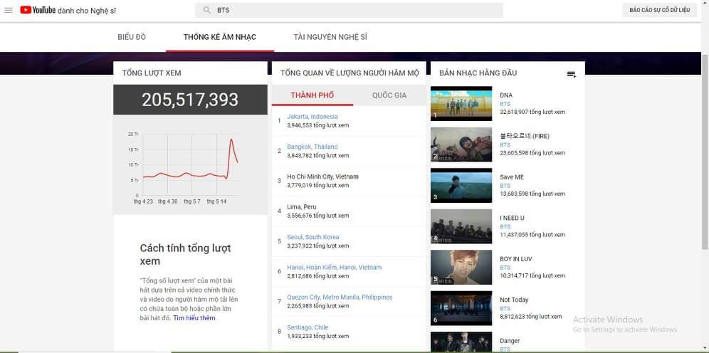Screen dimensions: 709x353
Task: Click the page vertical scrollbar
Action: [x=705, y=152]
